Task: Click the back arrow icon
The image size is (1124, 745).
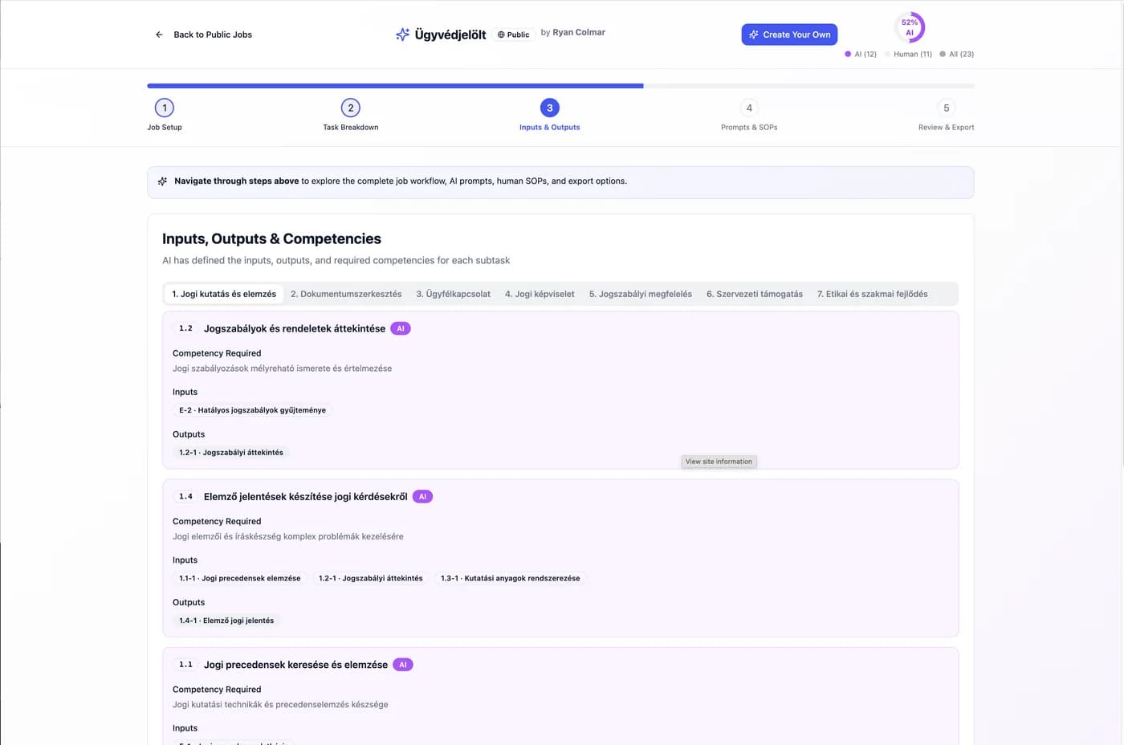Action: pyautogui.click(x=159, y=35)
